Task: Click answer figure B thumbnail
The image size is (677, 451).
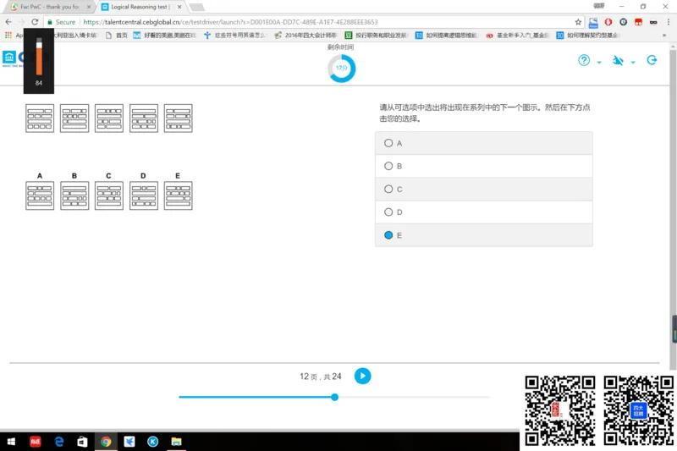Action: point(74,195)
